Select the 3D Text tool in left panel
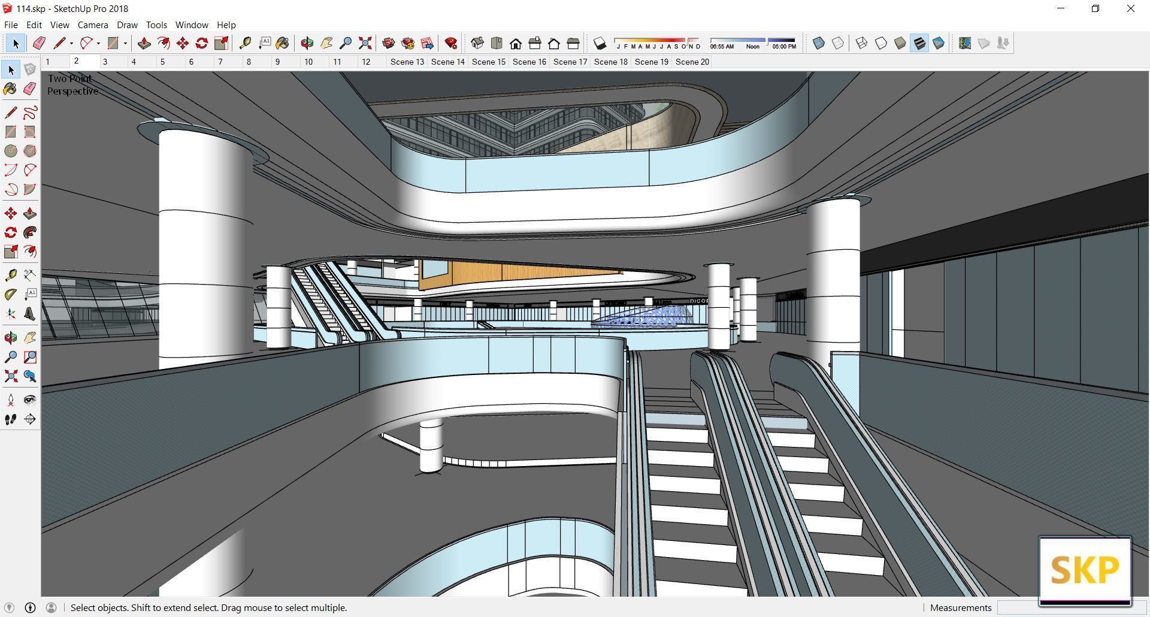Viewport: 1150px width, 617px height. point(30,314)
